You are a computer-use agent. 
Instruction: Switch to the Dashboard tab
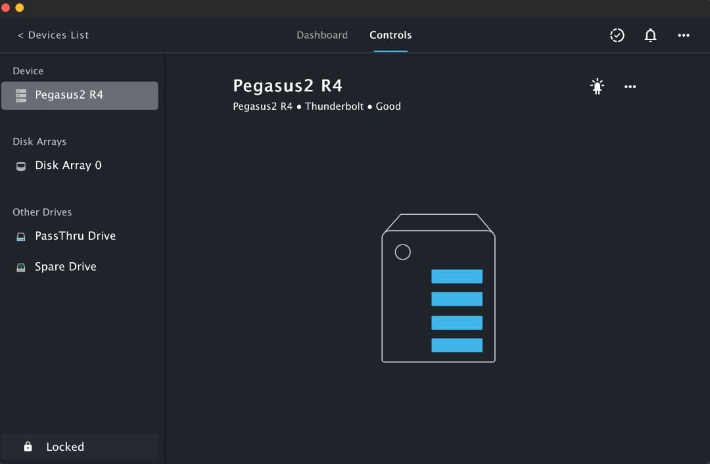322,35
